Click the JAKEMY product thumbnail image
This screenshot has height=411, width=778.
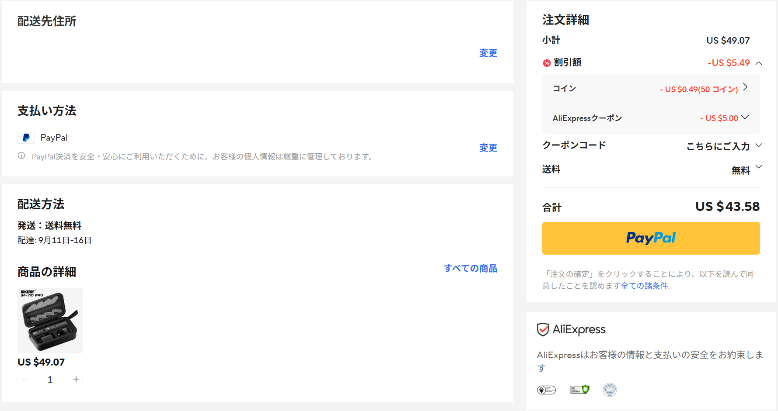click(x=50, y=321)
